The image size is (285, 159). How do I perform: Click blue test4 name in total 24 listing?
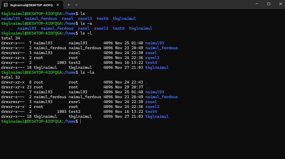pos(151,63)
